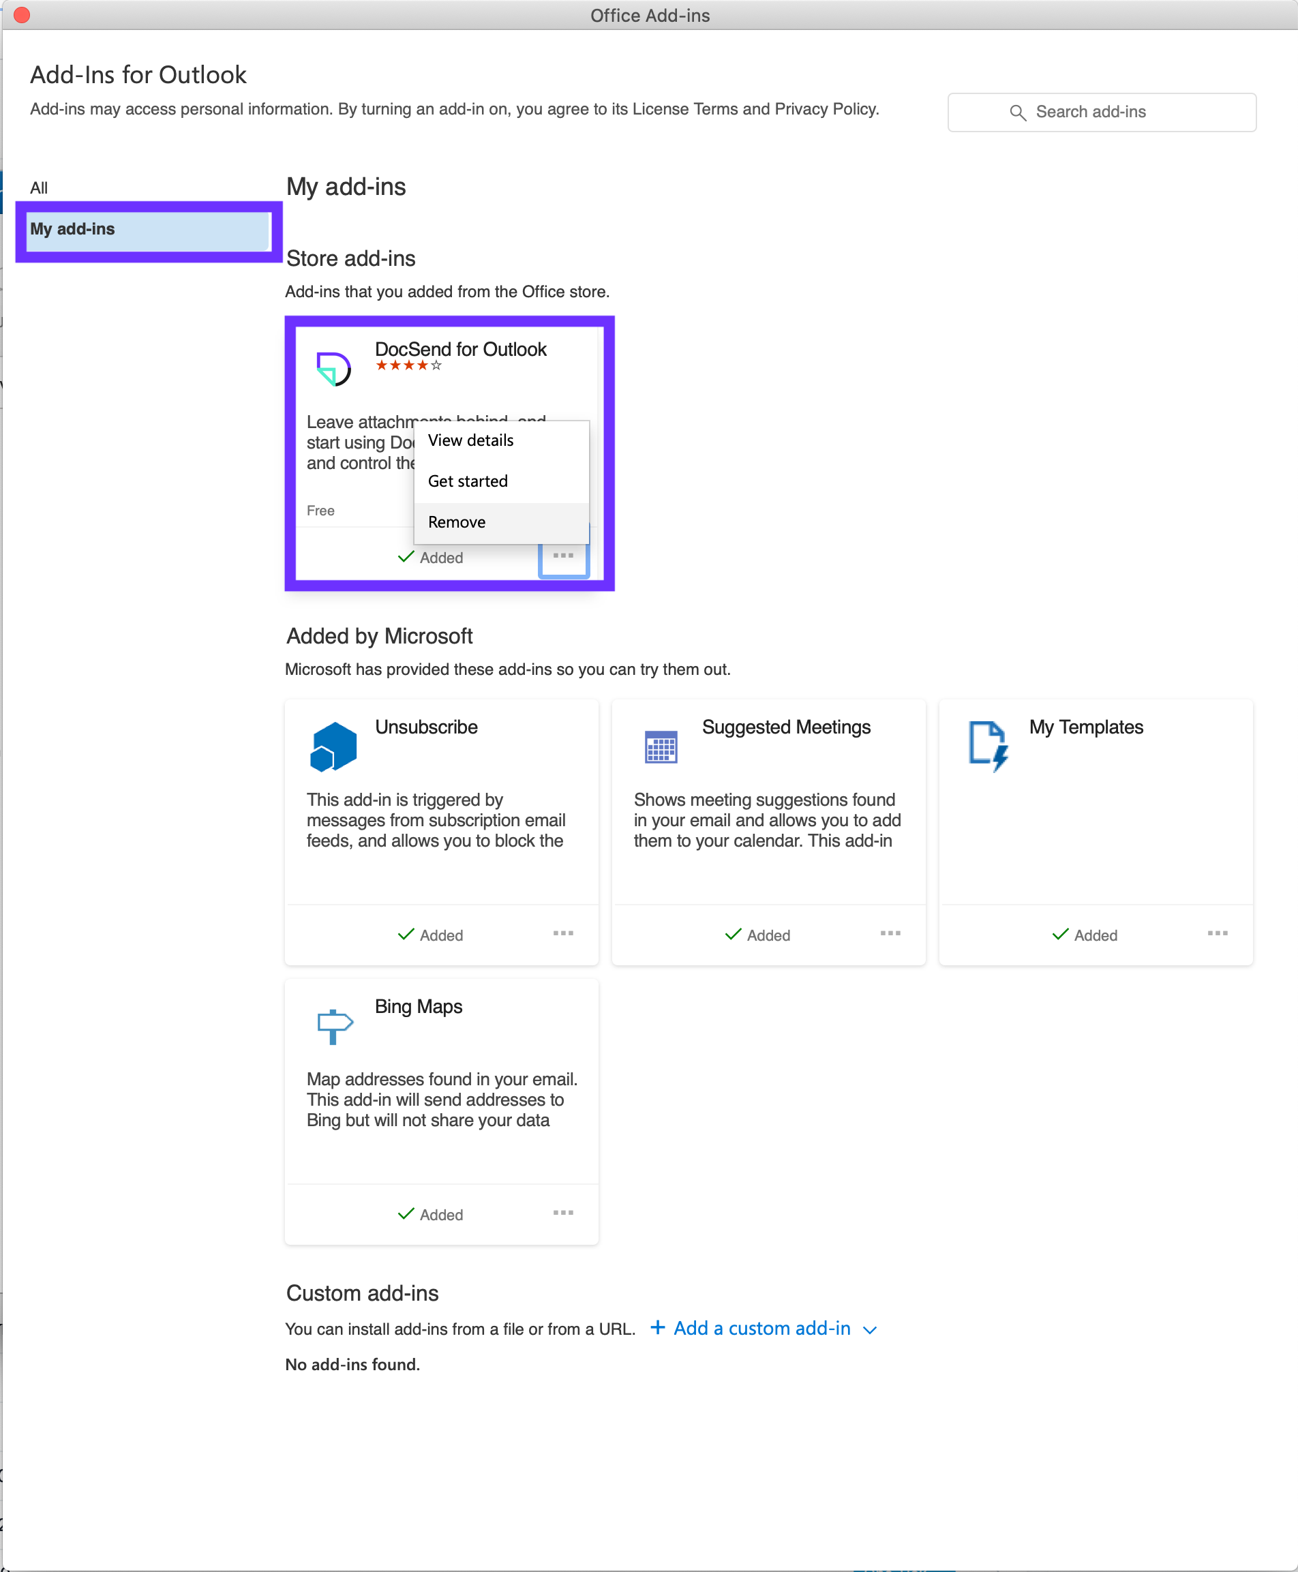Screen dimensions: 1298x1572
Task: Click the Bing Maps title
Action: 418,1006
